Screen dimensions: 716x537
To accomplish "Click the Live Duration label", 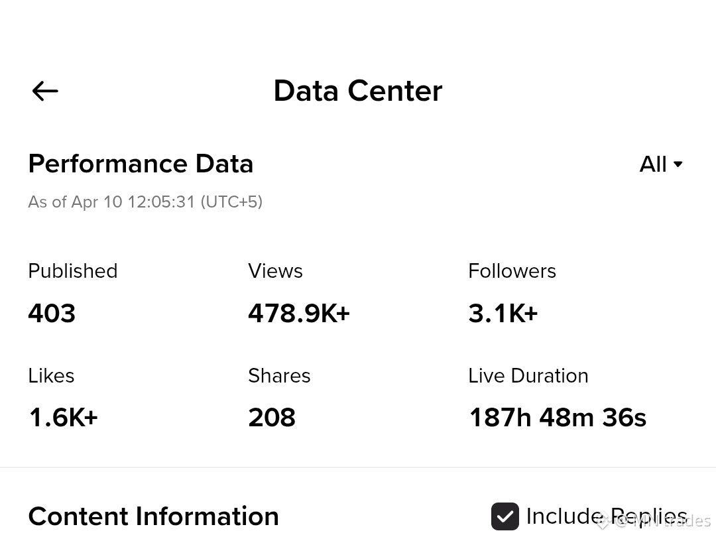I will (528, 375).
